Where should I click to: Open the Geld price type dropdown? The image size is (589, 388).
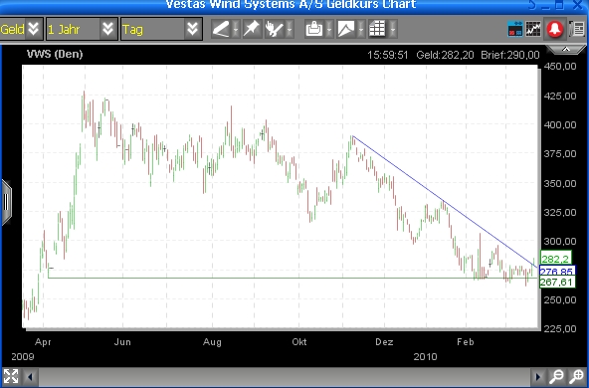click(x=33, y=29)
